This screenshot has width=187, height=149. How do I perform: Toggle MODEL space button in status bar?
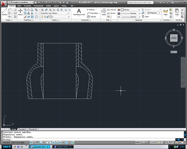click(138, 143)
